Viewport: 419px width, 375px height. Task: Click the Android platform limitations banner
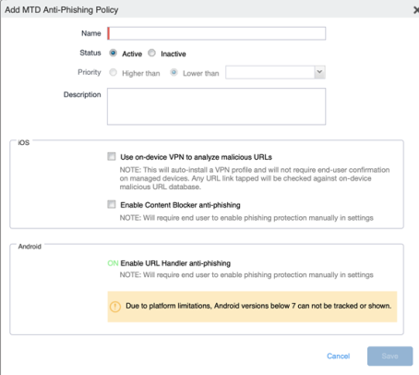click(x=252, y=307)
